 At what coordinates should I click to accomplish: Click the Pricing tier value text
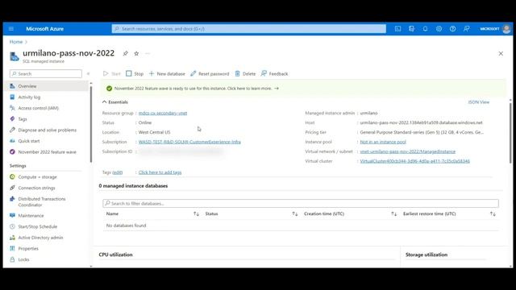pyautogui.click(x=422, y=132)
